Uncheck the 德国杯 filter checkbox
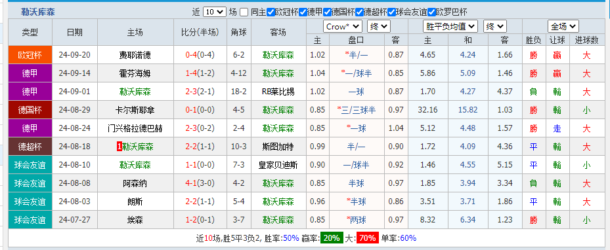The image size is (610, 250). pyautogui.click(x=327, y=12)
